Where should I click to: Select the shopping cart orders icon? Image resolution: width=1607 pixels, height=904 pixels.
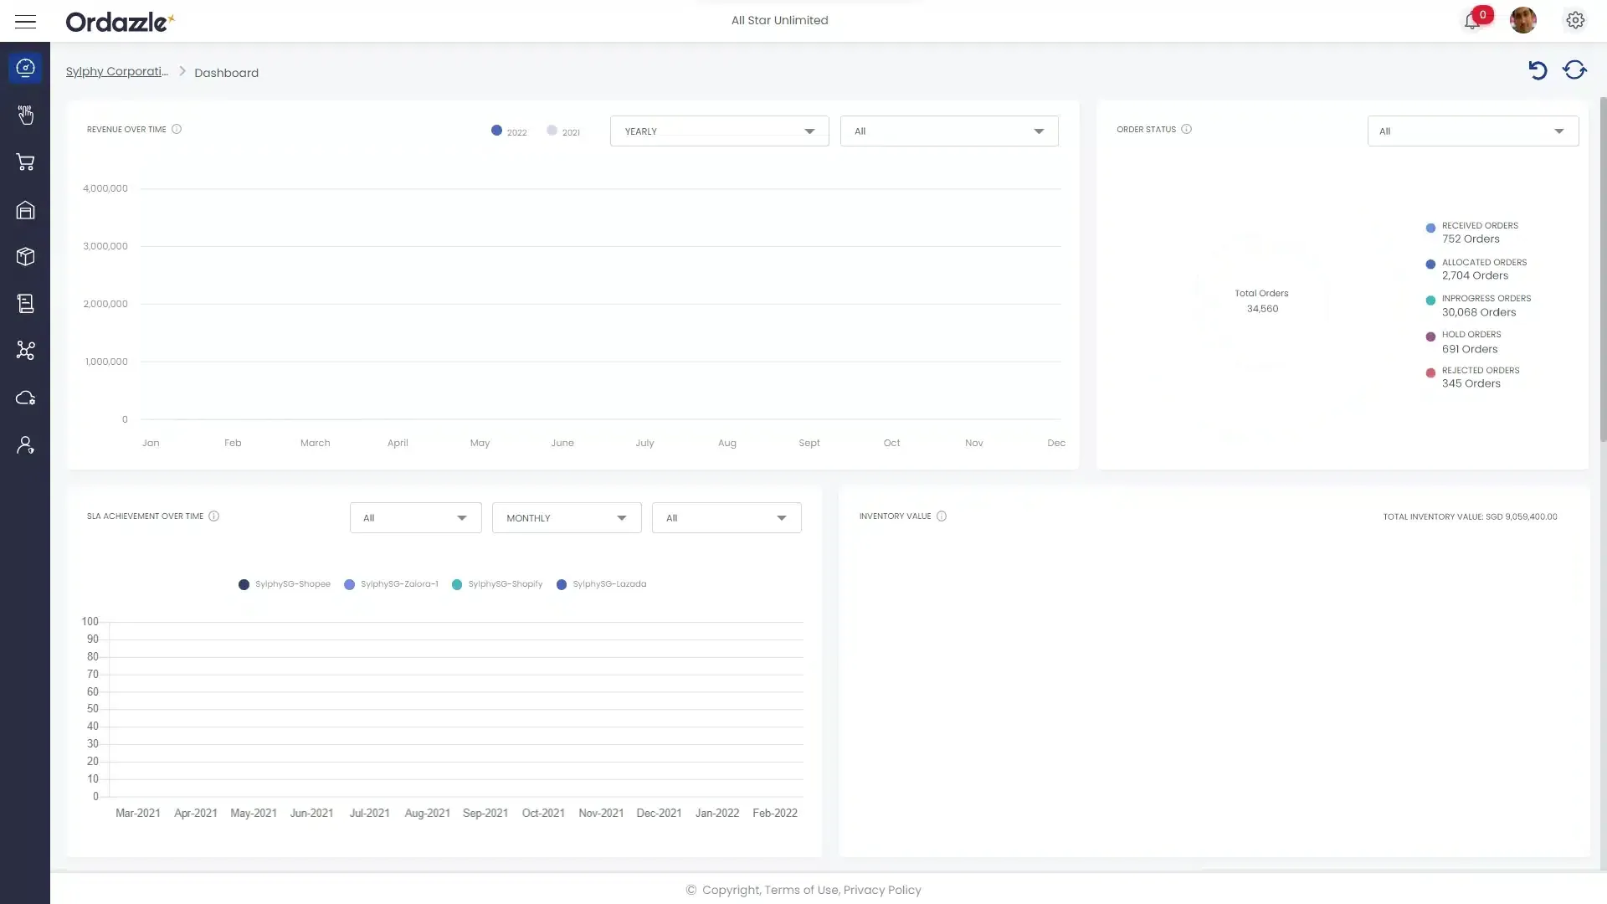[25, 162]
